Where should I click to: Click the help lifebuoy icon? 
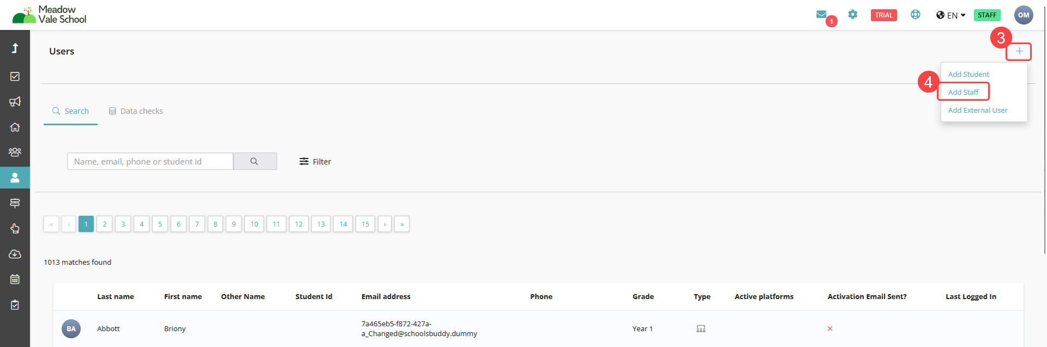[x=916, y=15]
